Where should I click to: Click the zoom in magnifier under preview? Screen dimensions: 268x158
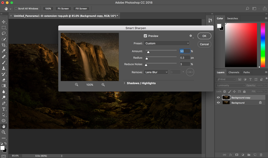pos(103,85)
